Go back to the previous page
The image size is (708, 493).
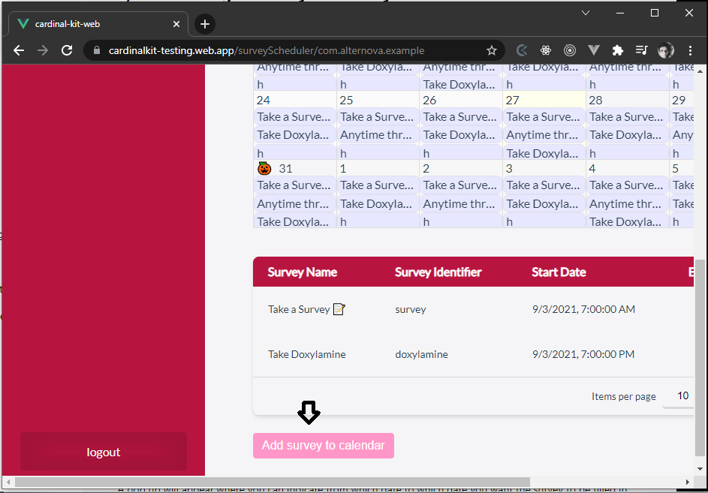tap(19, 51)
